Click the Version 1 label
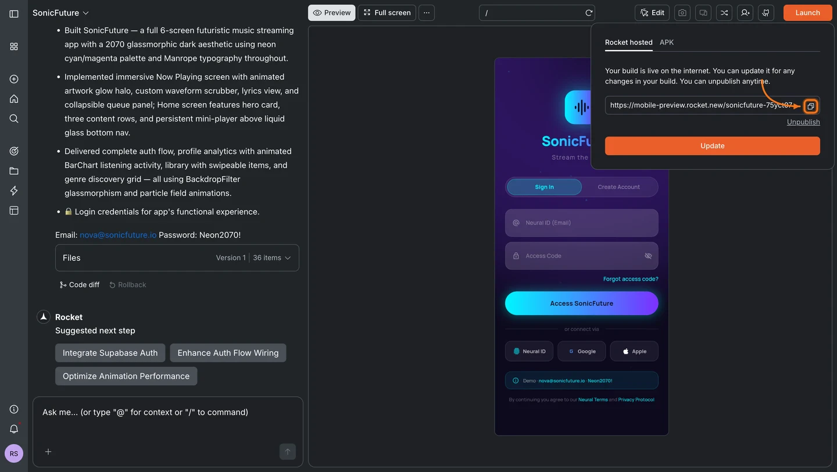This screenshot has width=837, height=472. pyautogui.click(x=231, y=258)
